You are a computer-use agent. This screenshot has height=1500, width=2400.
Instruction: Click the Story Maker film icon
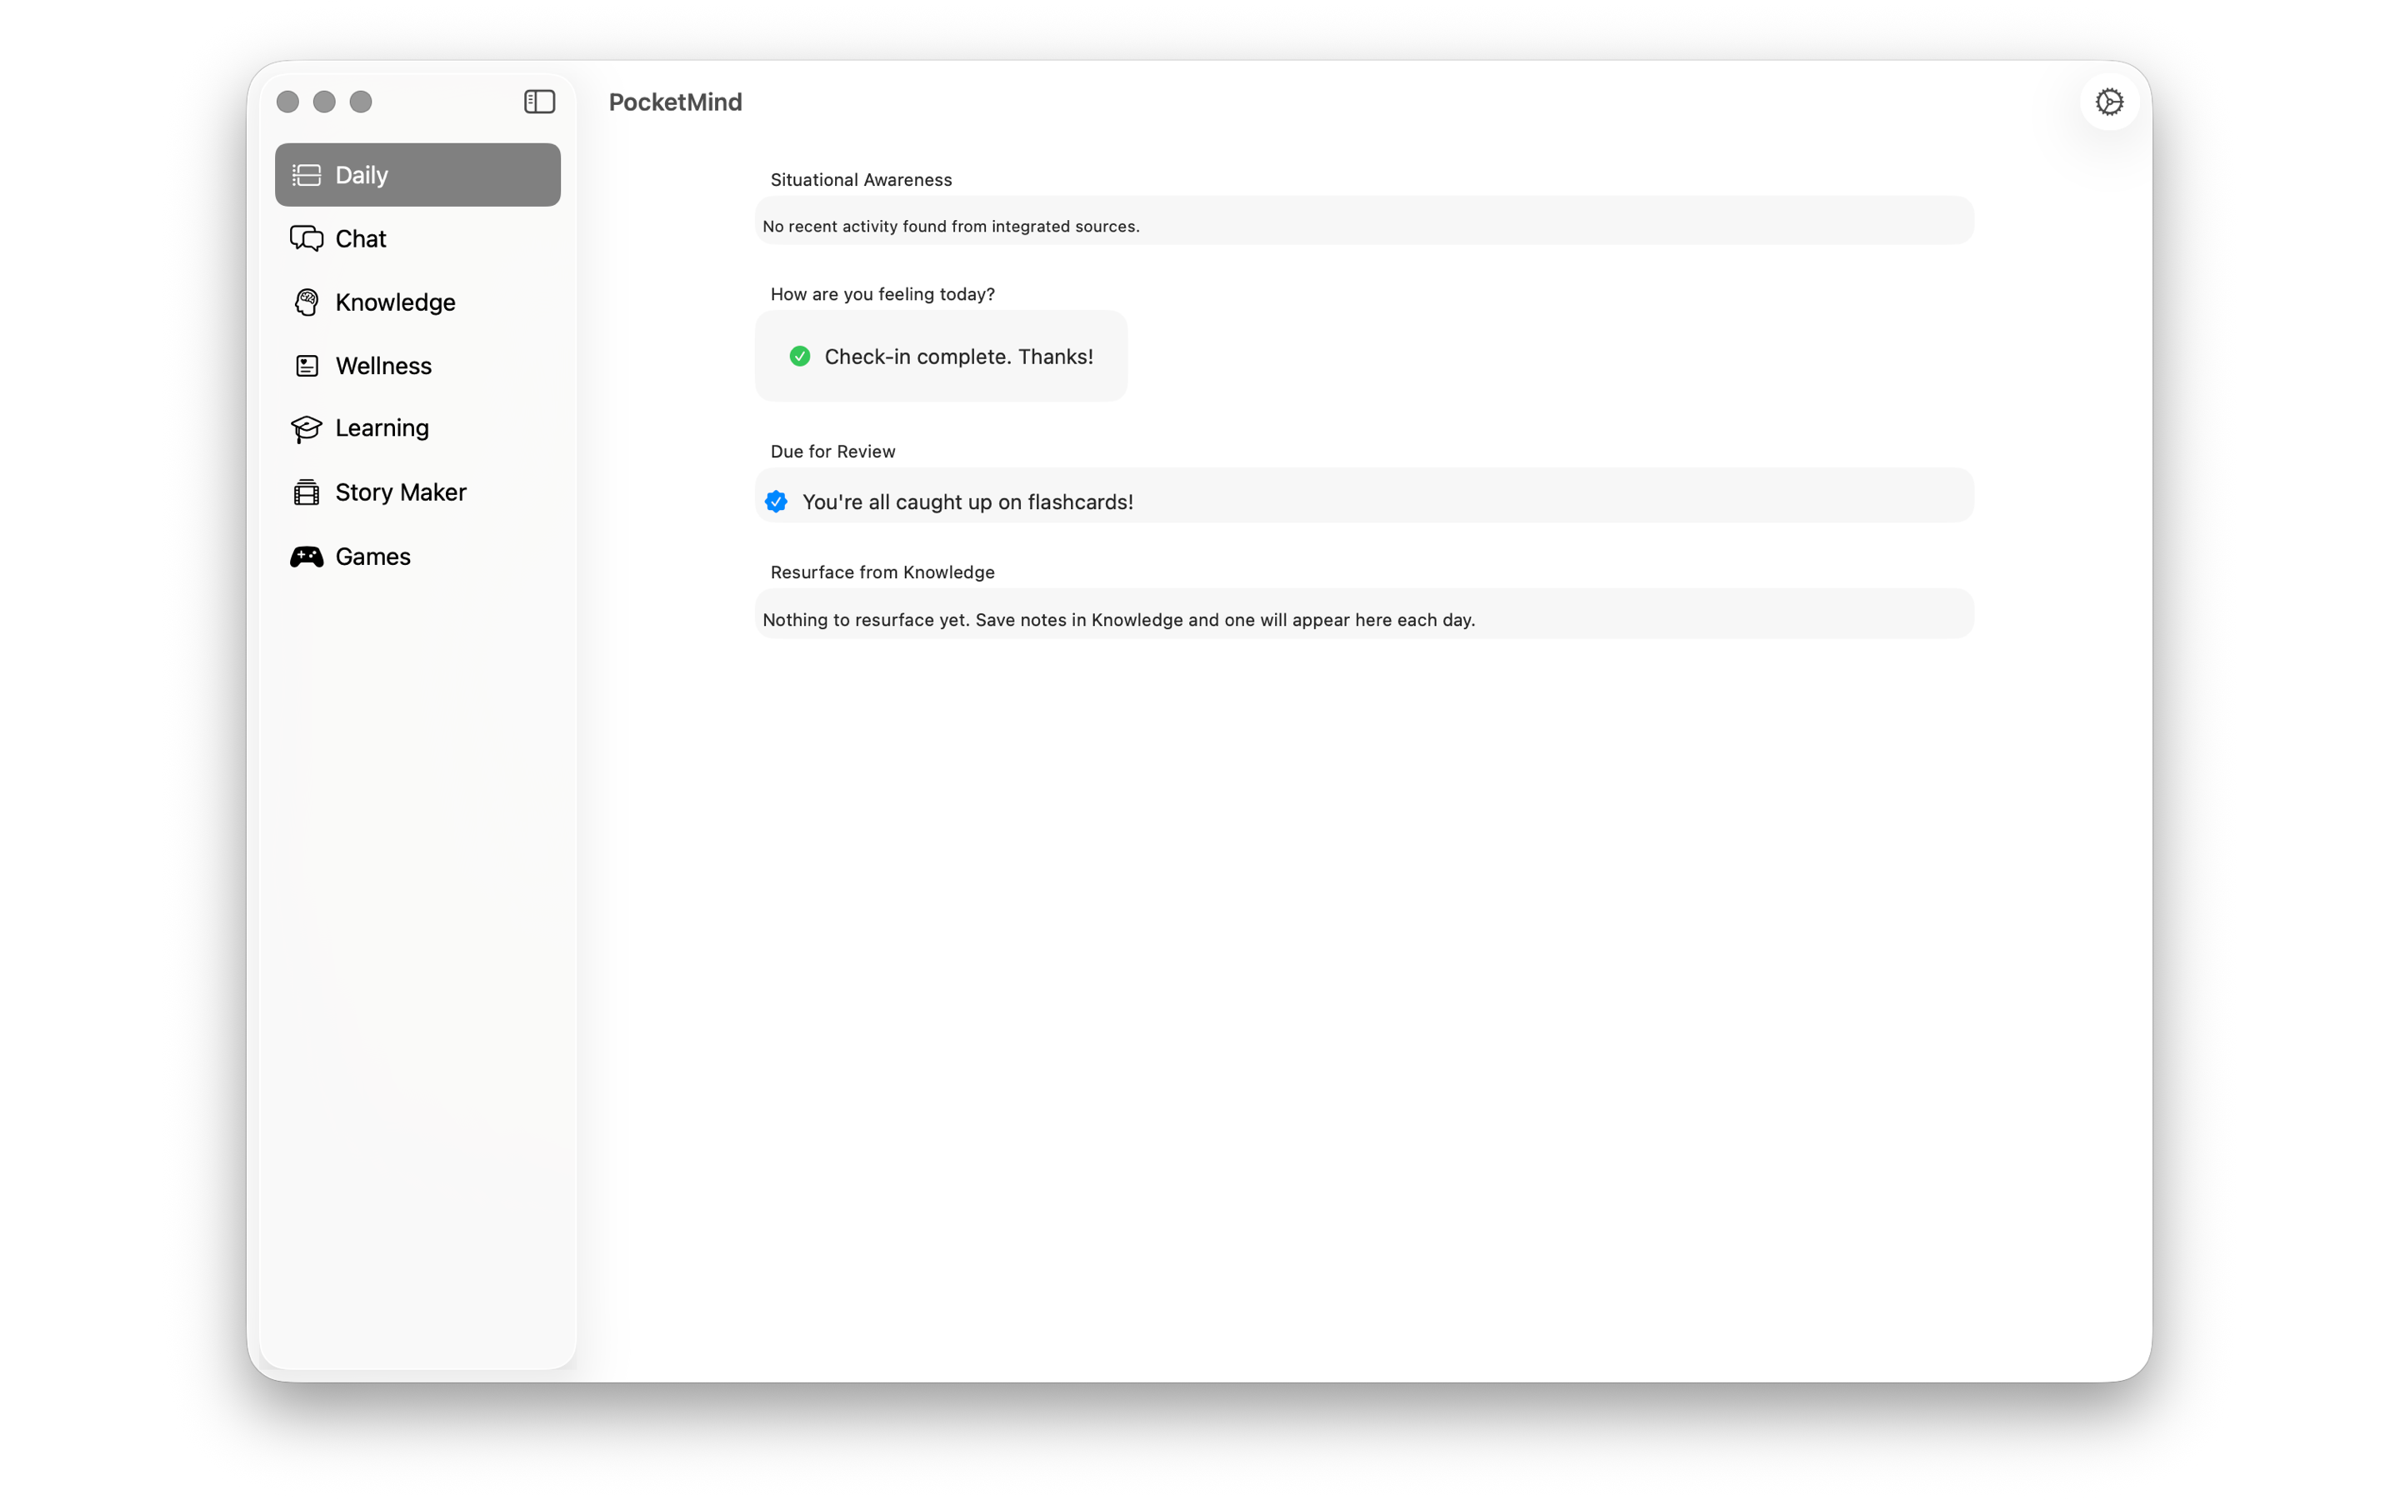tap(307, 492)
